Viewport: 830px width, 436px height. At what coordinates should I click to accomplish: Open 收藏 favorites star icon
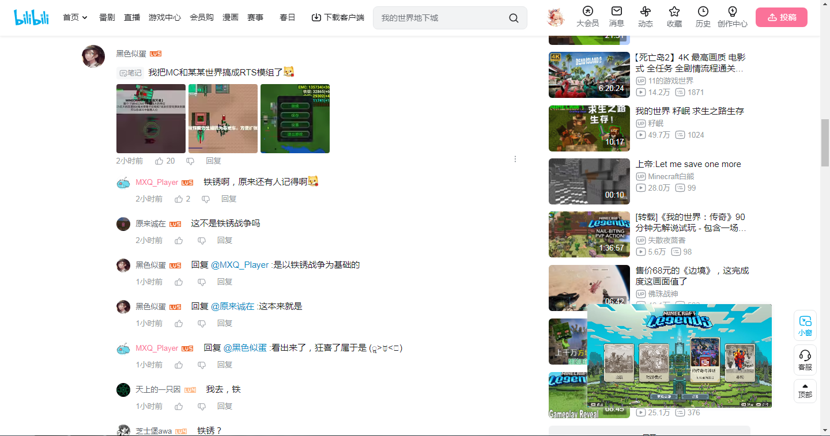coord(674,12)
